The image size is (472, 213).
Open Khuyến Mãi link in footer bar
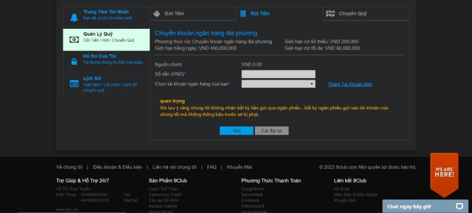240,167
